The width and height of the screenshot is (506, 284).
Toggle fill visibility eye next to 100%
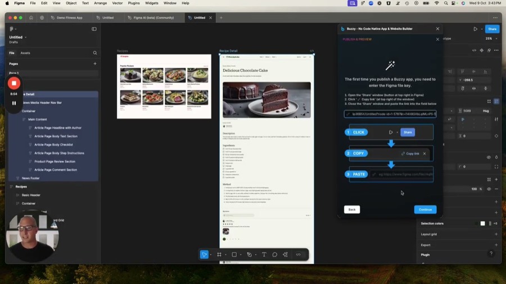coord(489,189)
